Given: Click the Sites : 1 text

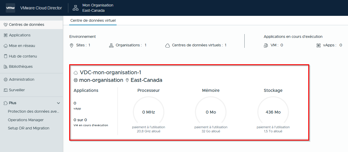Looking at the screenshot, I should 83,45.
